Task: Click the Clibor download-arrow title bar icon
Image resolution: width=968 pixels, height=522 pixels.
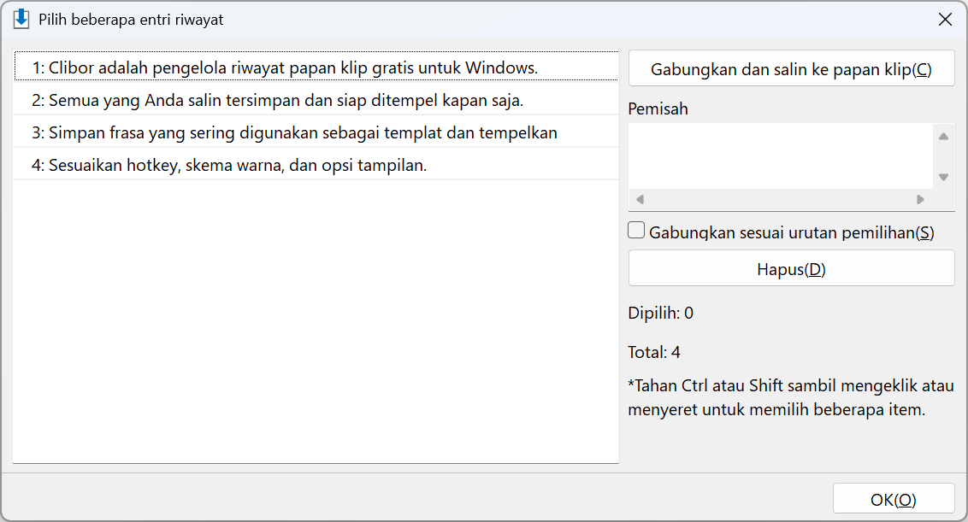Action: tap(21, 19)
